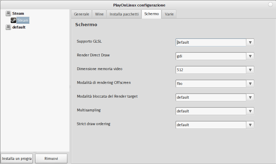Open the Multisampling dropdown arrow

click(250, 111)
